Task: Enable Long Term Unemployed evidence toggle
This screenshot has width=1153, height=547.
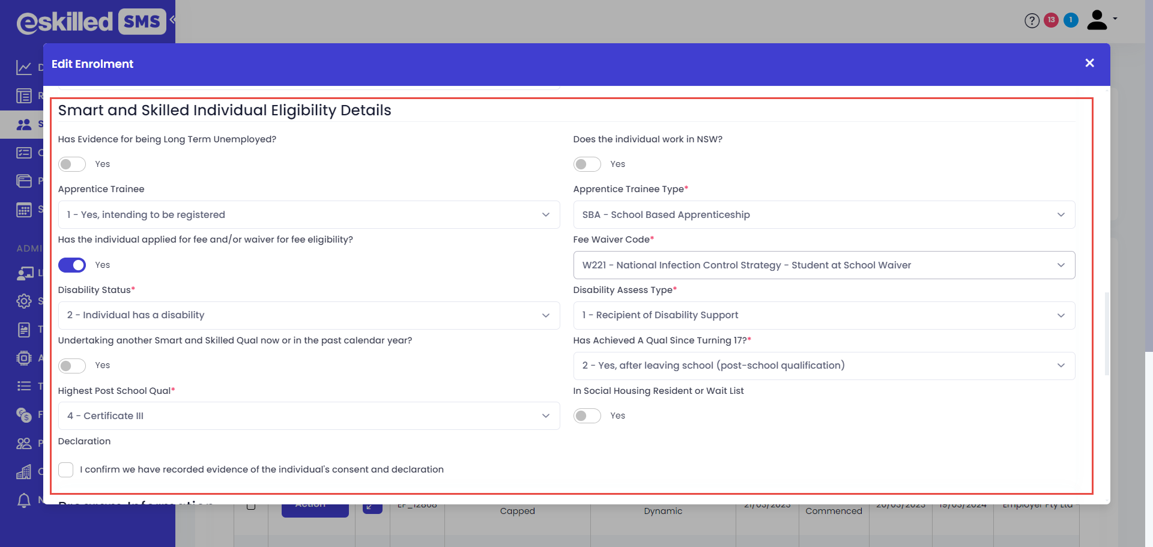Action: [72, 165]
